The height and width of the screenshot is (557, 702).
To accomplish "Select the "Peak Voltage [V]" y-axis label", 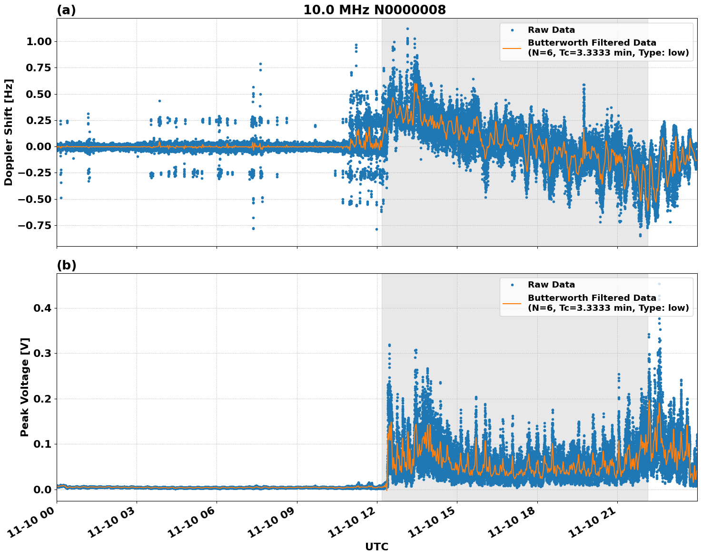I will (x=25, y=387).
